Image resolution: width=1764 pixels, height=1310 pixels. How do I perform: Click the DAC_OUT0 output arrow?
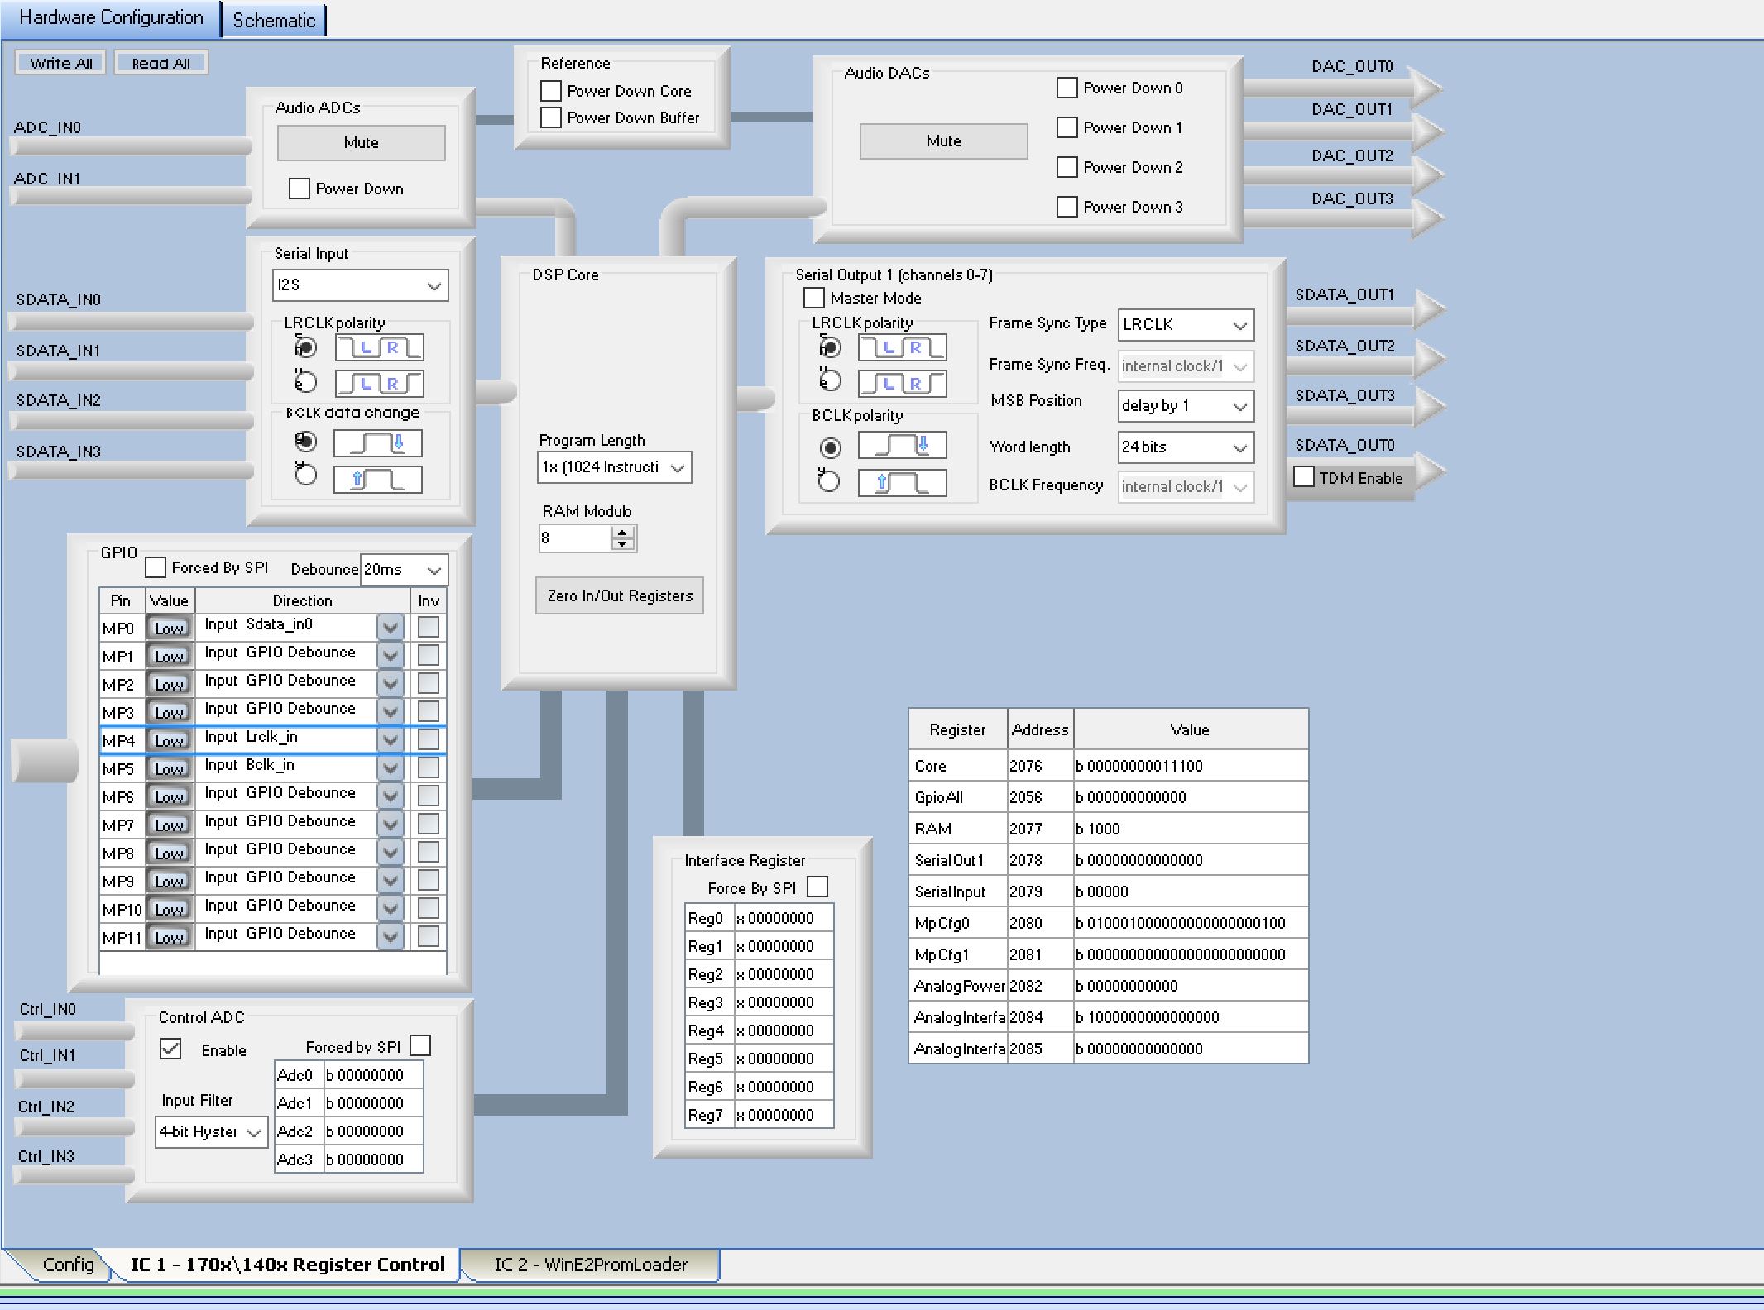pyautogui.click(x=1426, y=88)
